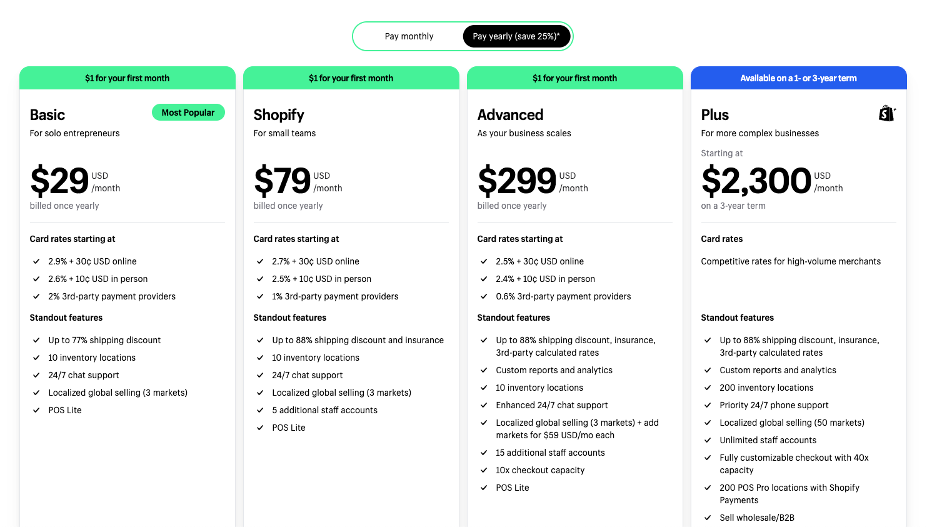Select Pay yearly (save 25%) option

coord(516,36)
